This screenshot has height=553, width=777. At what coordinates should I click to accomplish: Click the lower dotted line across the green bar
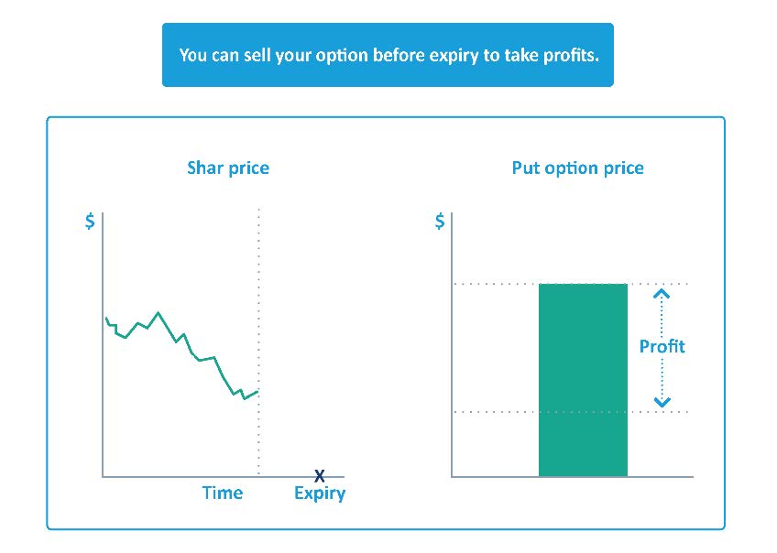pos(495,412)
